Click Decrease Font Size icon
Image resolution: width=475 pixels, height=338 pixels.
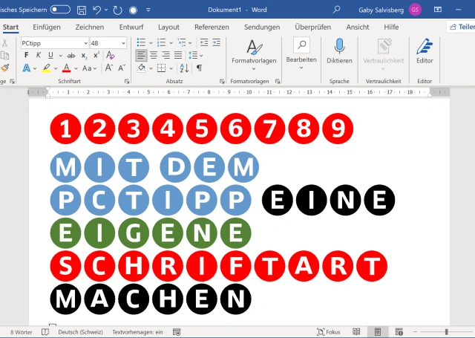[122, 68]
